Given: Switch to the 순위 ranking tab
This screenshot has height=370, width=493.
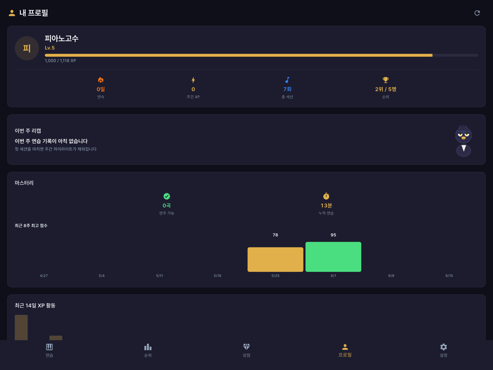Looking at the screenshot, I should coord(148,351).
